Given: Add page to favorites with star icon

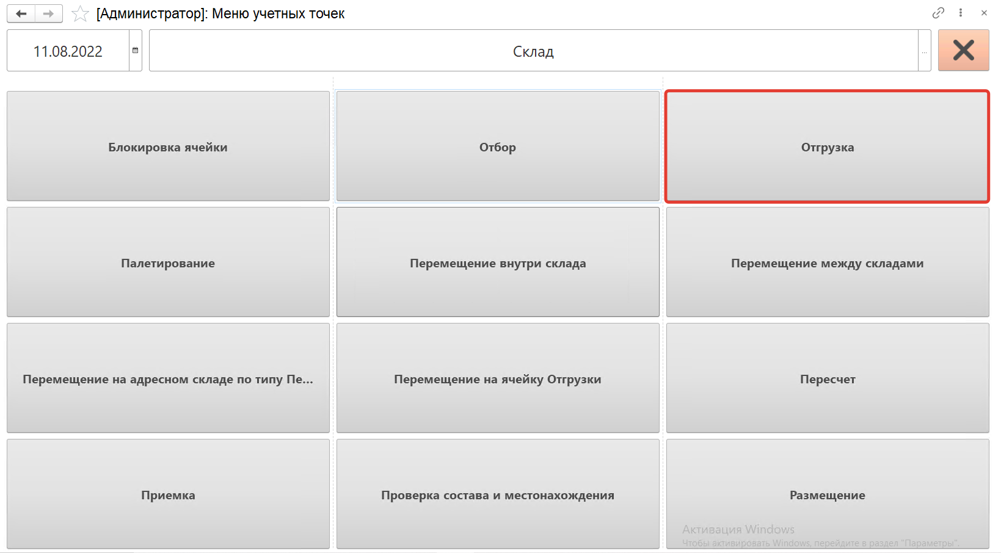Looking at the screenshot, I should click(80, 14).
